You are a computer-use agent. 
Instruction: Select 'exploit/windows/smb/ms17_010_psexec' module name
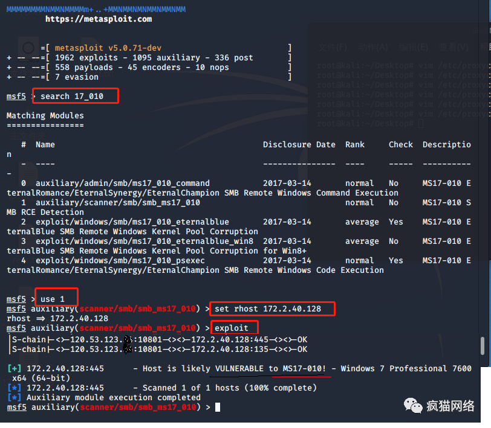(120, 260)
